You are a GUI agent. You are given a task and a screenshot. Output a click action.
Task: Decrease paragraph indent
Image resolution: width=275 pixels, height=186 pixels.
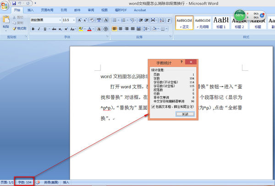[x=141, y=20]
